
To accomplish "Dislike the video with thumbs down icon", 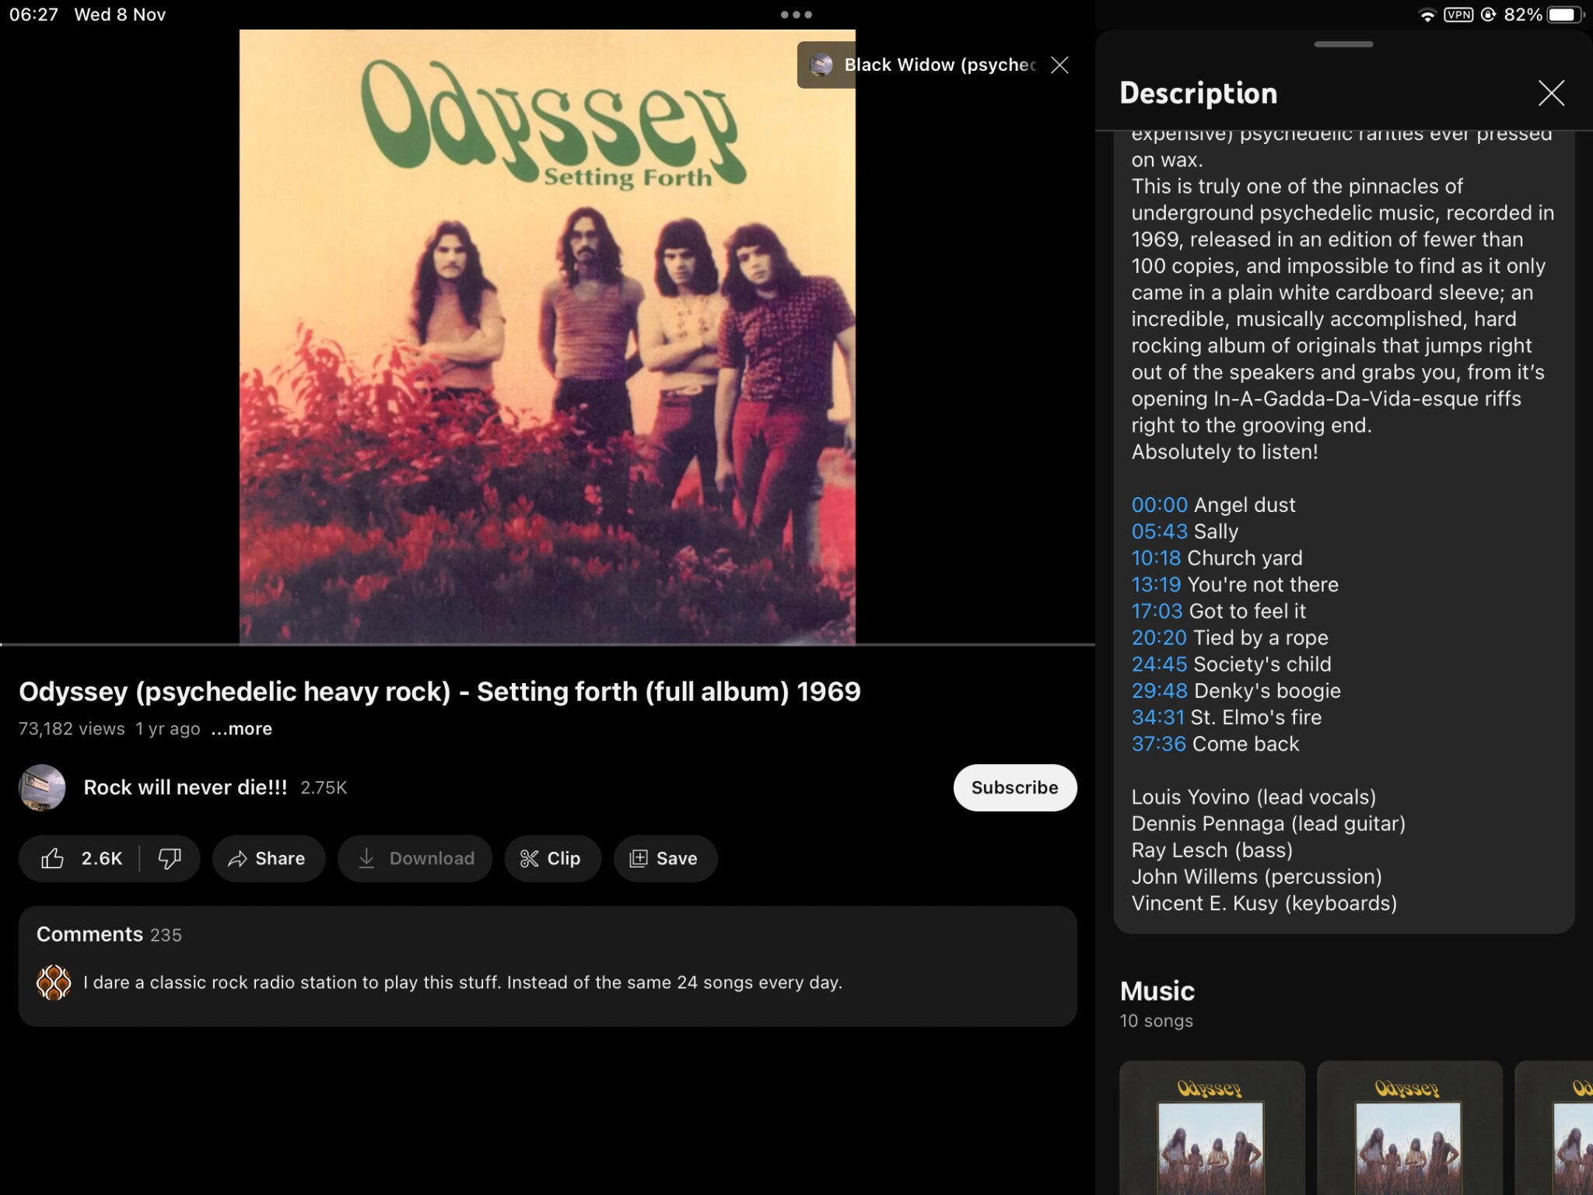I will (170, 858).
